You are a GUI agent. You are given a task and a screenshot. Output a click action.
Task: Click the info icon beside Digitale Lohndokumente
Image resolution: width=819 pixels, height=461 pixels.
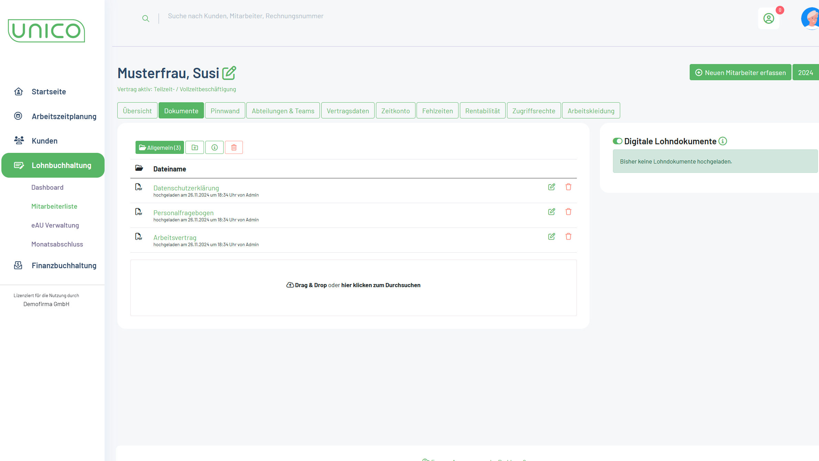click(723, 141)
